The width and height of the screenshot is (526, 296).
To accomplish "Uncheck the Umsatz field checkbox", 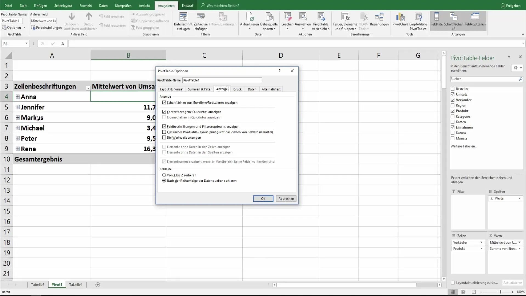I will (x=453, y=95).
